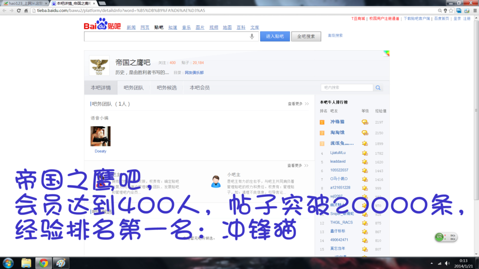
Task: Click the volume speaker tray icon
Action: pos(447,263)
